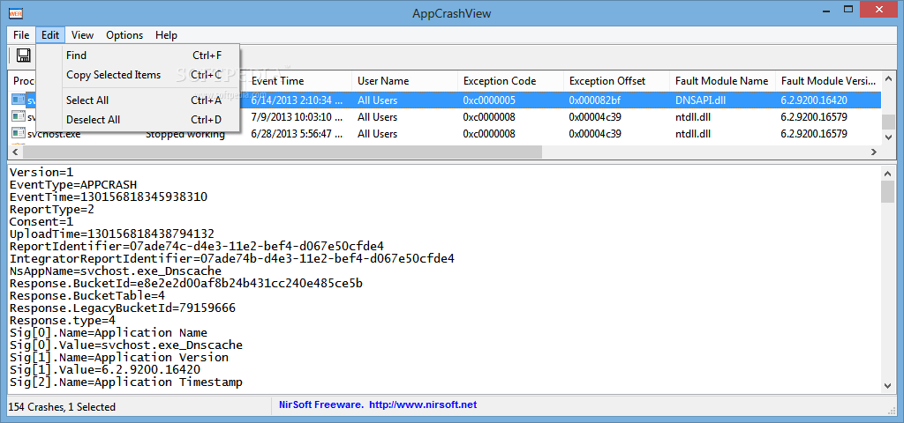The image size is (904, 423).
Task: Click the 6/14/2013 2:10:34 event time cell
Action: point(297,100)
